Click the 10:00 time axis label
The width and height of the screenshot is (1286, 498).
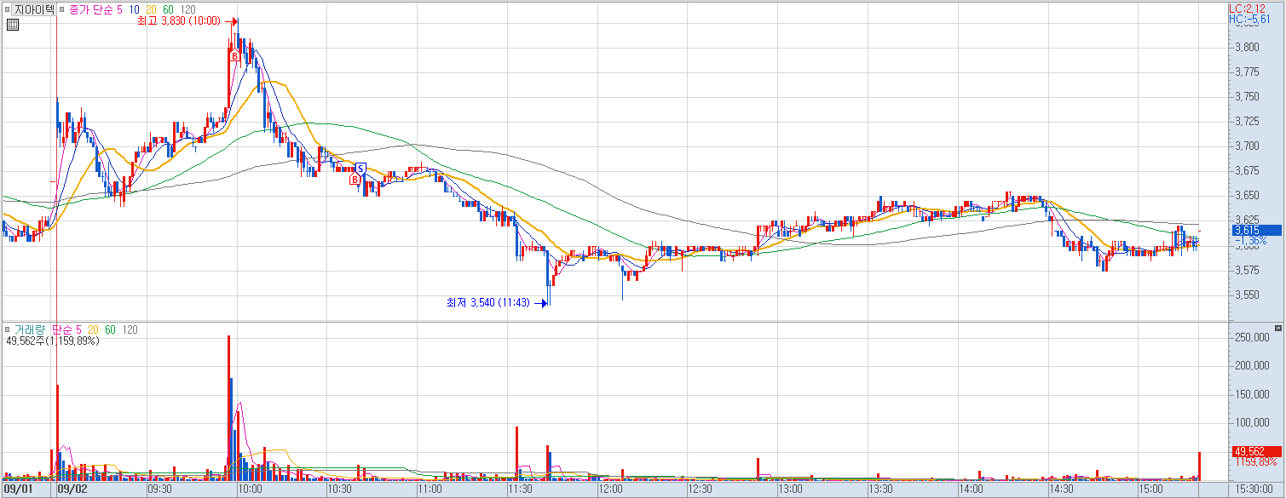coord(250,489)
